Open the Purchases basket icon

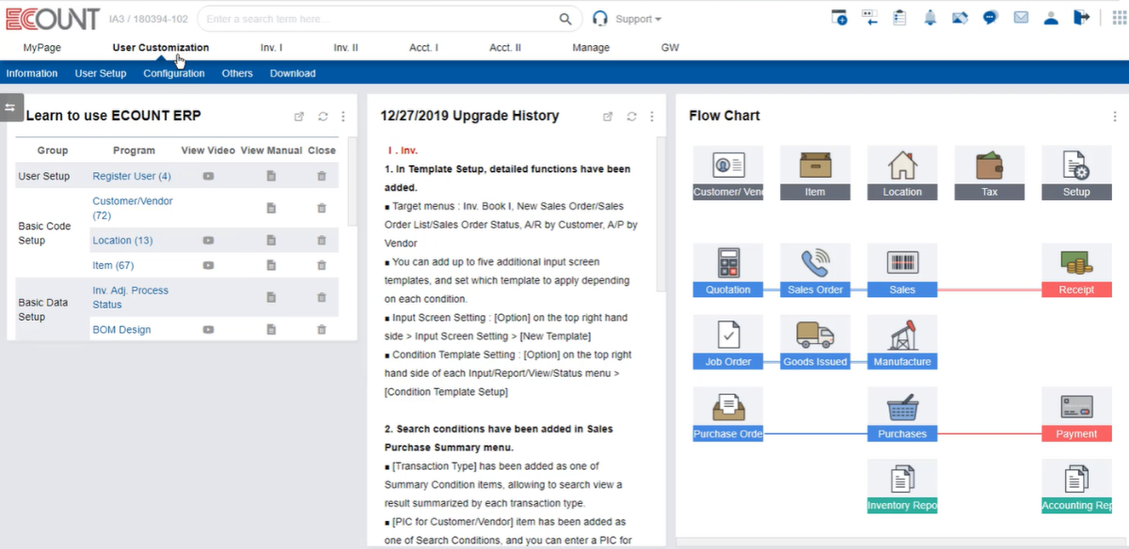[x=901, y=408]
